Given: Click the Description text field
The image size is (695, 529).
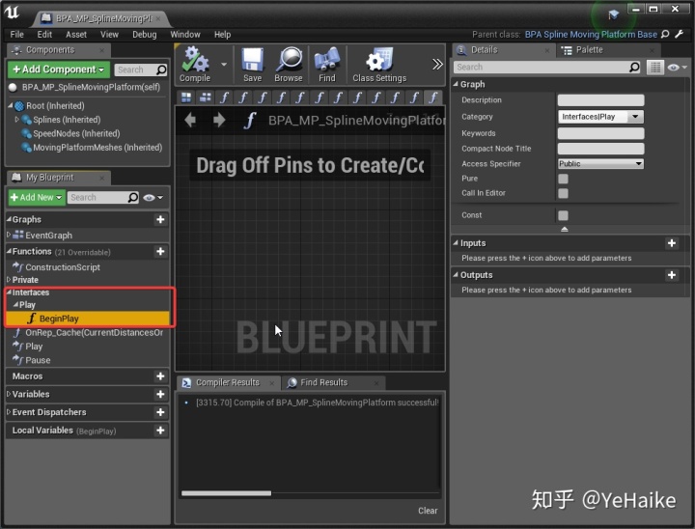Looking at the screenshot, I should click(600, 100).
